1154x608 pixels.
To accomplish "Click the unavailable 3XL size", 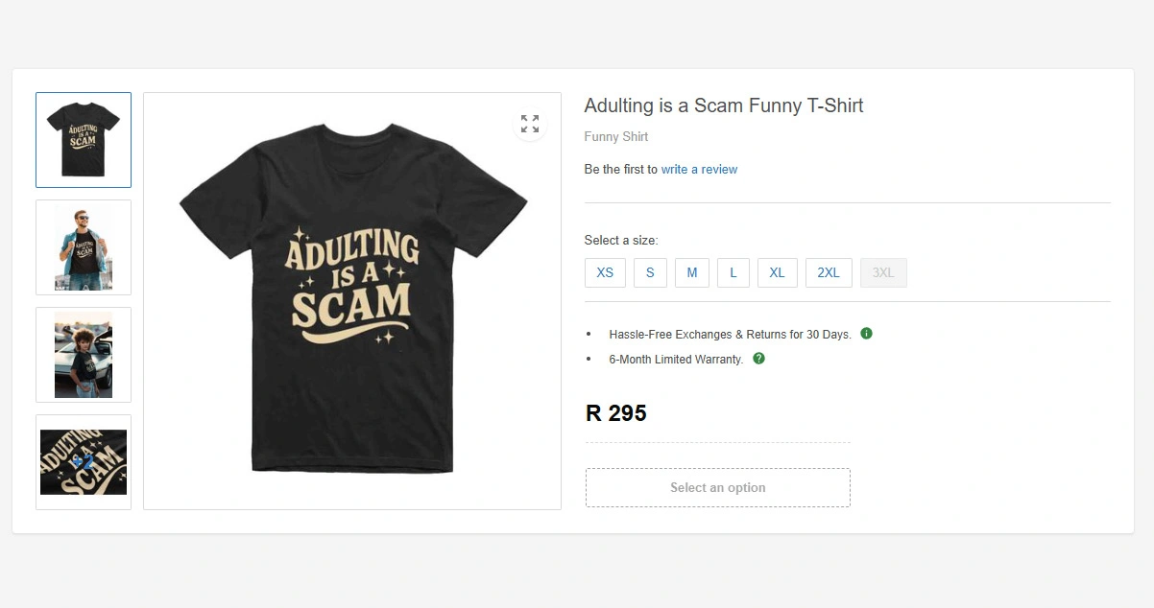I will (x=883, y=272).
